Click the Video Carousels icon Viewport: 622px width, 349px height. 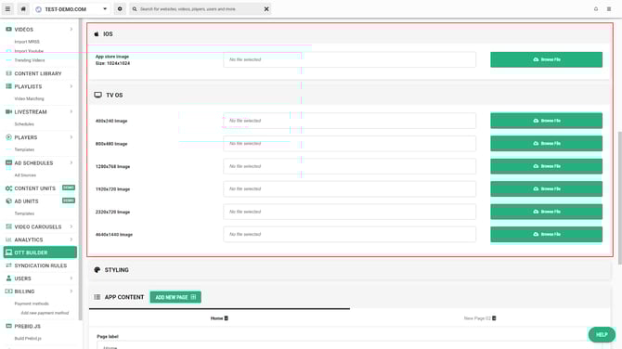click(8, 226)
